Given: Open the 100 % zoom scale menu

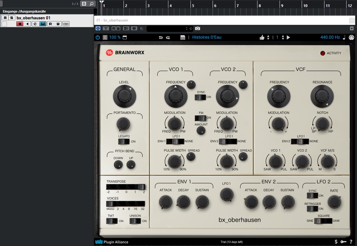Looking at the screenshot, I should click(115, 37).
